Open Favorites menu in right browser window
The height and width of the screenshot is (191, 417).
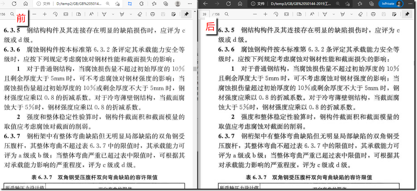click(360, 4)
